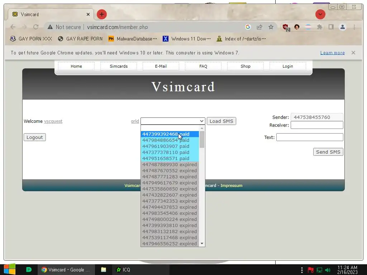Click the browser forward arrow
Viewport: 367px width, 275px height.
[24, 27]
